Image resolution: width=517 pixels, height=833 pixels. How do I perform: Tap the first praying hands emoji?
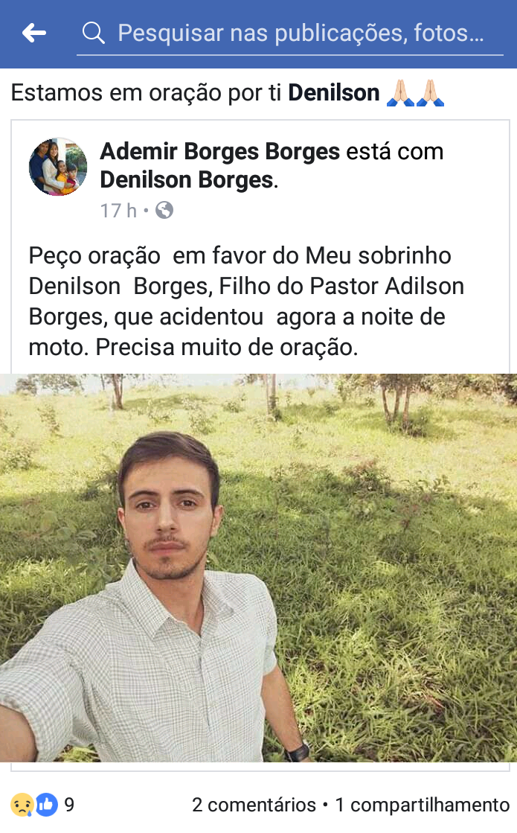[x=400, y=93]
